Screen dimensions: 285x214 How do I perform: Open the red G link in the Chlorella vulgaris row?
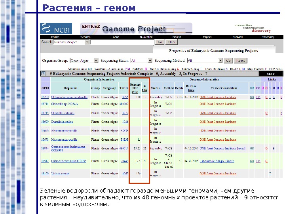[266, 113]
